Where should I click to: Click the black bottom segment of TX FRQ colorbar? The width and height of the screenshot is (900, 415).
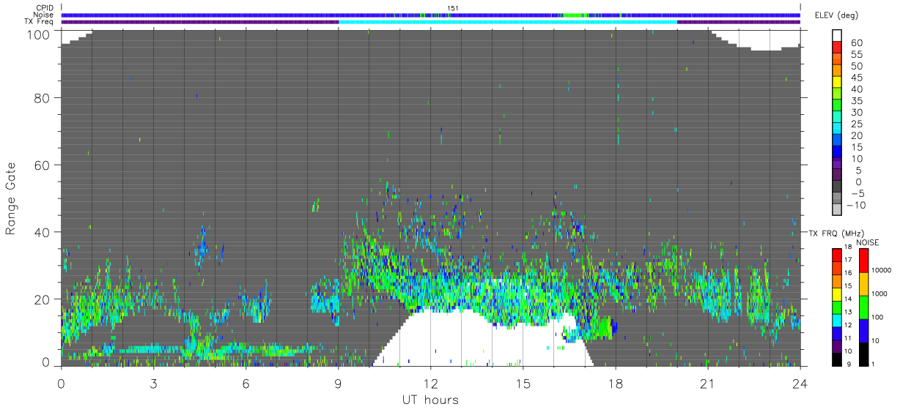click(838, 358)
